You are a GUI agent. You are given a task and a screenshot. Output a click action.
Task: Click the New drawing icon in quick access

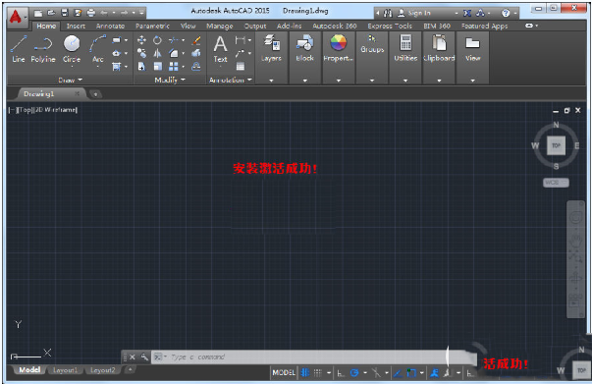(37, 13)
